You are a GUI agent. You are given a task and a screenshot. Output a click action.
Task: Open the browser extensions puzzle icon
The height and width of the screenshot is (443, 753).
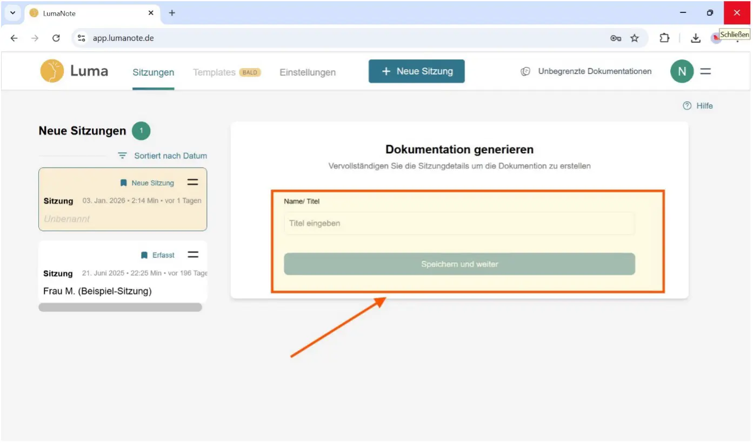[x=664, y=38]
